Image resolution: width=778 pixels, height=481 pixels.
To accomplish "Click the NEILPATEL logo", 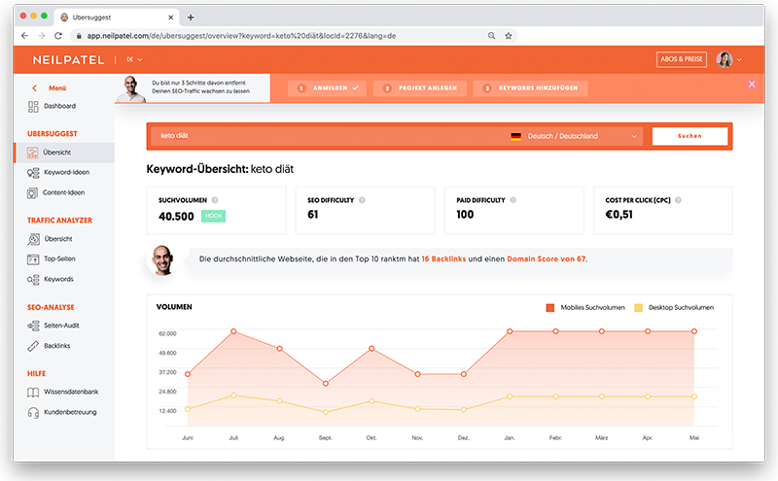I will [x=68, y=60].
